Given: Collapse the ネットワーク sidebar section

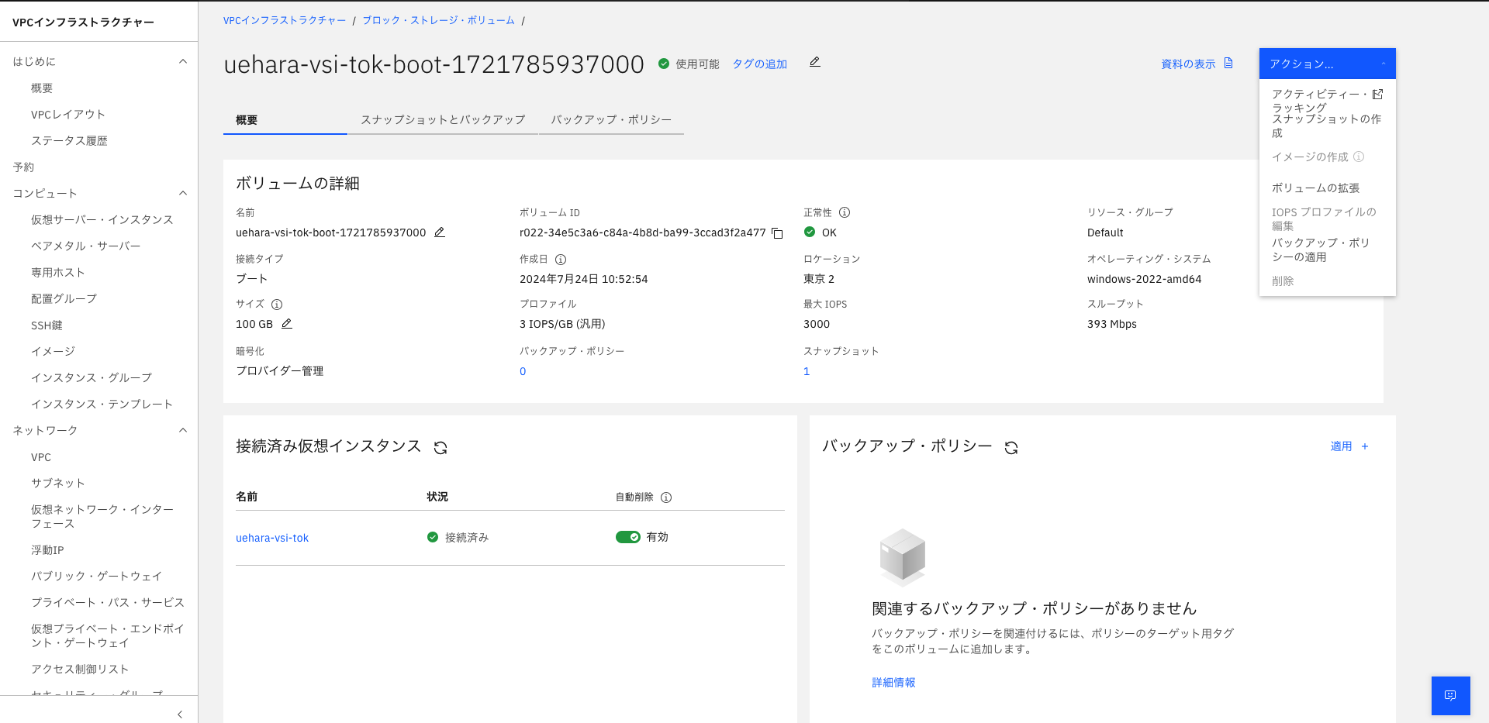Looking at the screenshot, I should 183,430.
